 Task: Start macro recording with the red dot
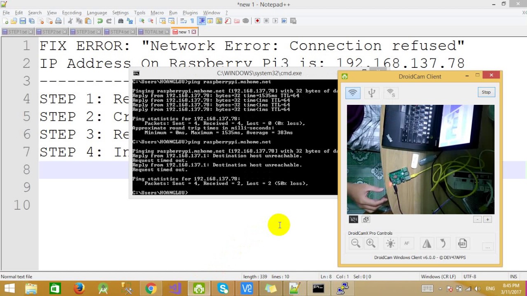point(257,21)
